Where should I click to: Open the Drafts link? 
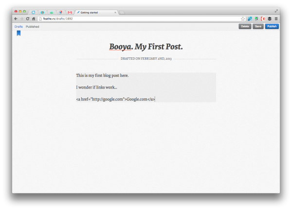point(18,27)
